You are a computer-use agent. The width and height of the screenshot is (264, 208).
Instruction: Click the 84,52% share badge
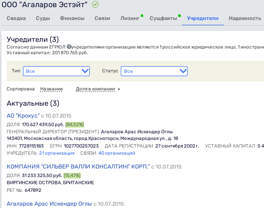click(74, 125)
